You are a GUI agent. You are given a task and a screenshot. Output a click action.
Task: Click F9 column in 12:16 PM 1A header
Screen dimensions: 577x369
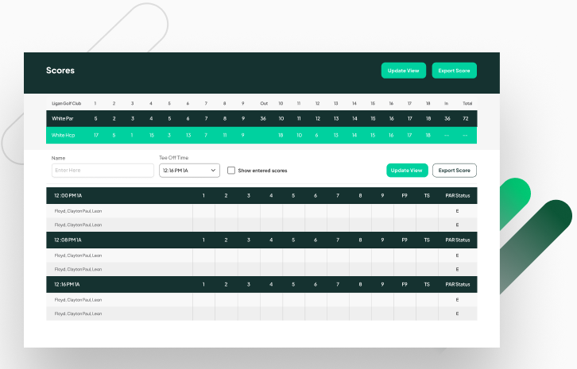coord(405,284)
